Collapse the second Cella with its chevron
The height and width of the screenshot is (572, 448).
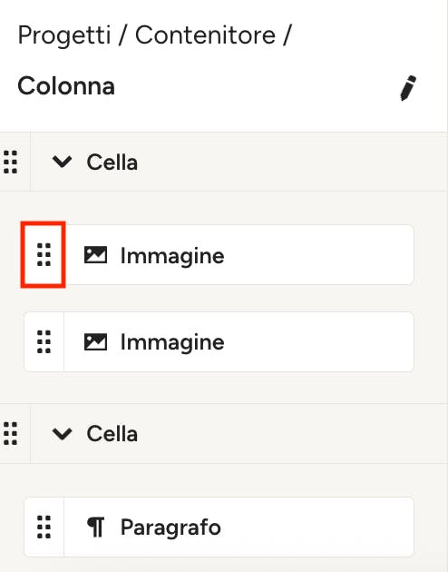pyautogui.click(x=62, y=433)
